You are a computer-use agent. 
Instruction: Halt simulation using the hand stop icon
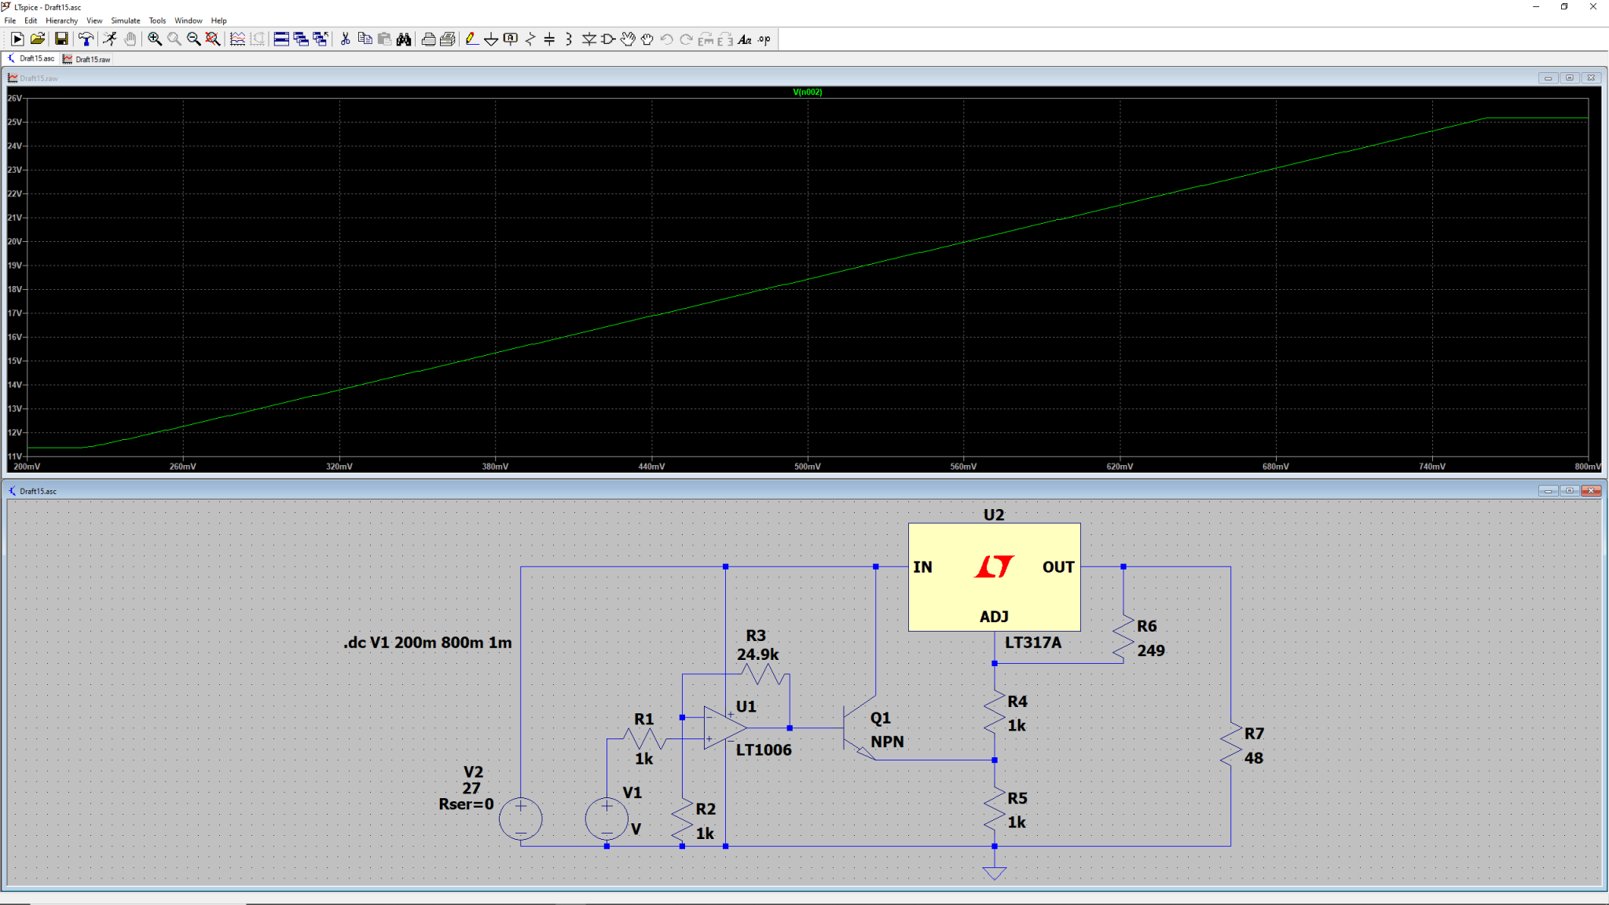coord(130,39)
